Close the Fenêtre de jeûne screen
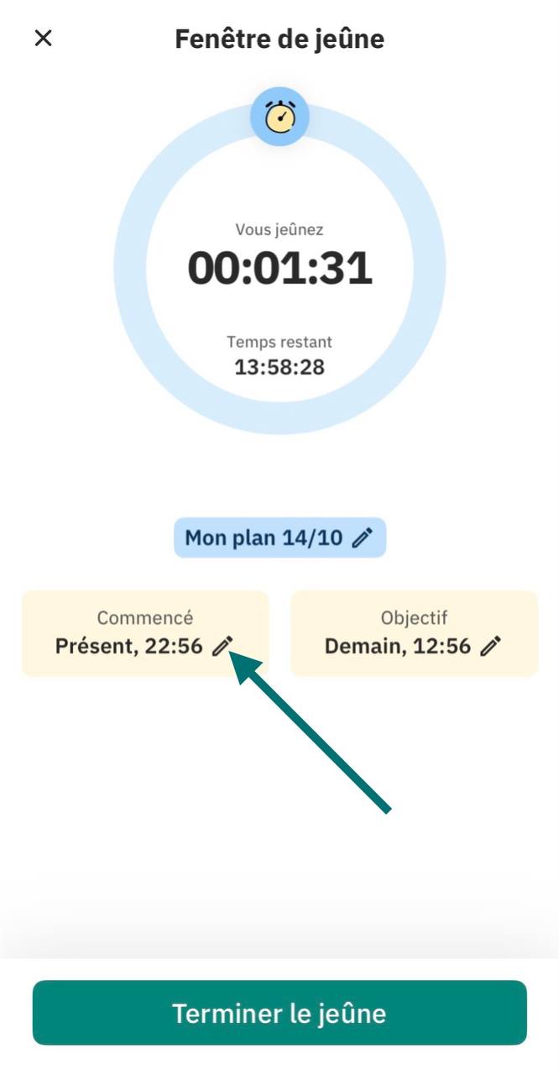 [x=43, y=39]
